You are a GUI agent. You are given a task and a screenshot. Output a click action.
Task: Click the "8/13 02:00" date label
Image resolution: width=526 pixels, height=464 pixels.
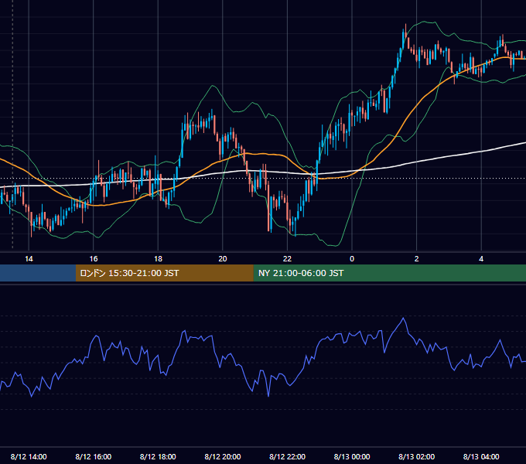click(x=417, y=456)
